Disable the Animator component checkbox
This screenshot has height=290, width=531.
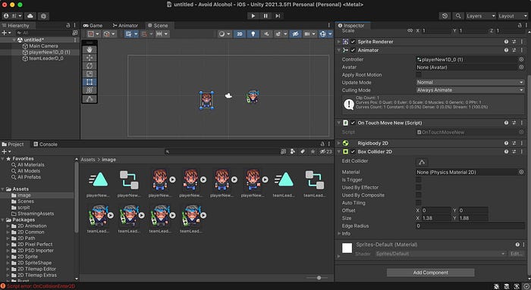pos(353,50)
